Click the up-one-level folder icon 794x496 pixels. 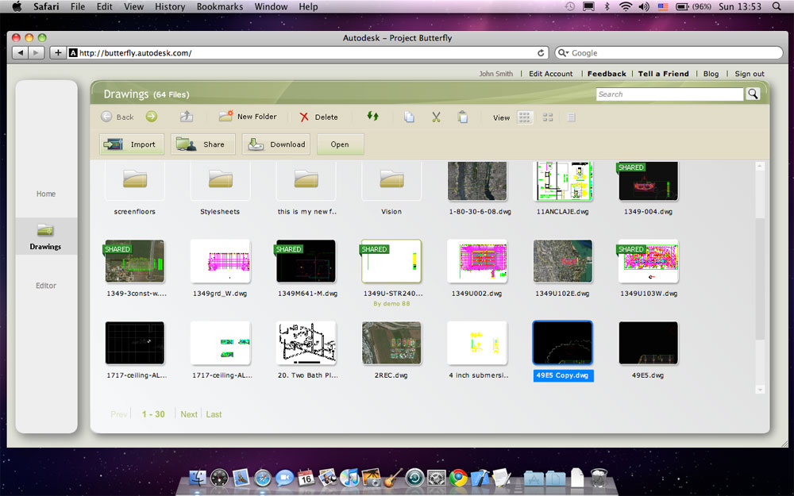tap(187, 117)
